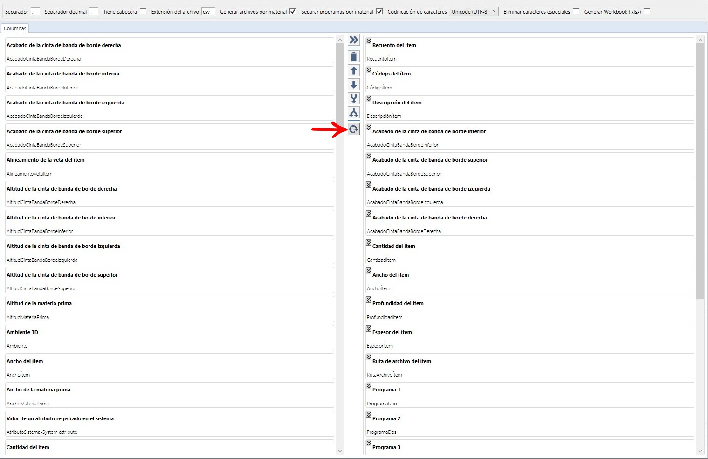Select Ancho de la materia prima
The width and height of the screenshot is (708, 459).
[x=170, y=395]
